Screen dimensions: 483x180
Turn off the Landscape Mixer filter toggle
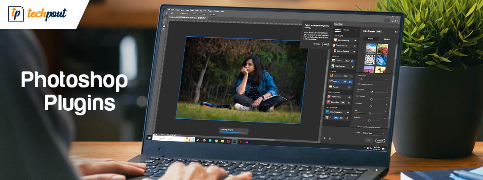click(353, 61)
